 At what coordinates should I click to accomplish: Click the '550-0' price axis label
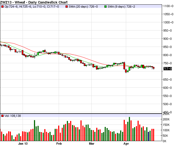(x=167, y=96)
